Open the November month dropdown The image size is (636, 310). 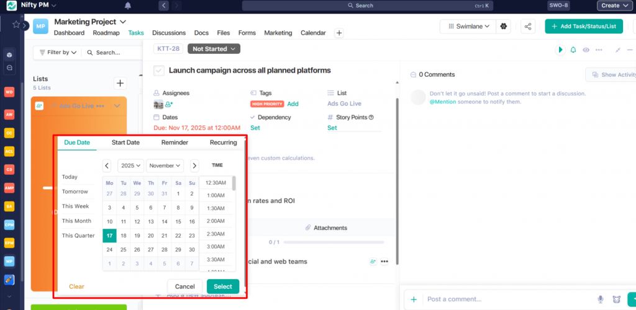(165, 166)
